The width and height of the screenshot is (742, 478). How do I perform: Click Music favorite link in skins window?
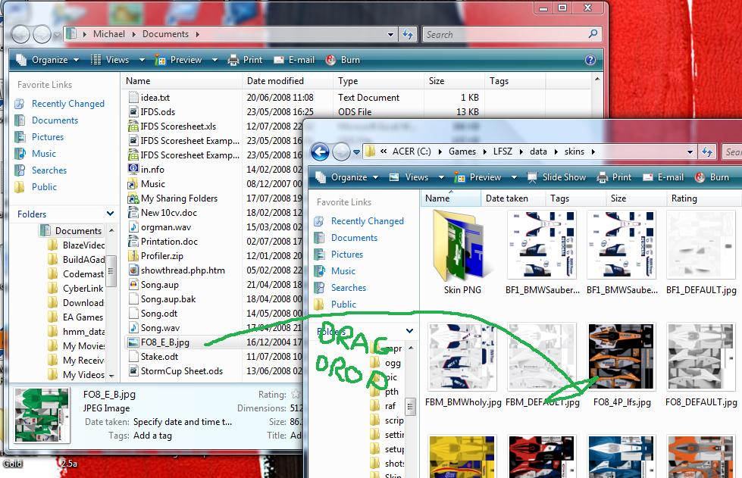point(343,271)
